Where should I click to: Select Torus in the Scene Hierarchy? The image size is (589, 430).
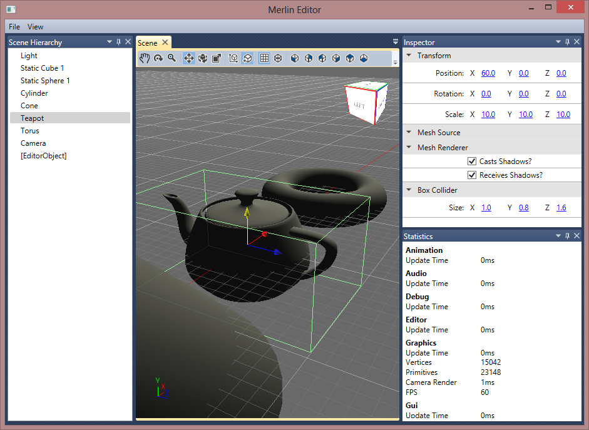coord(29,131)
